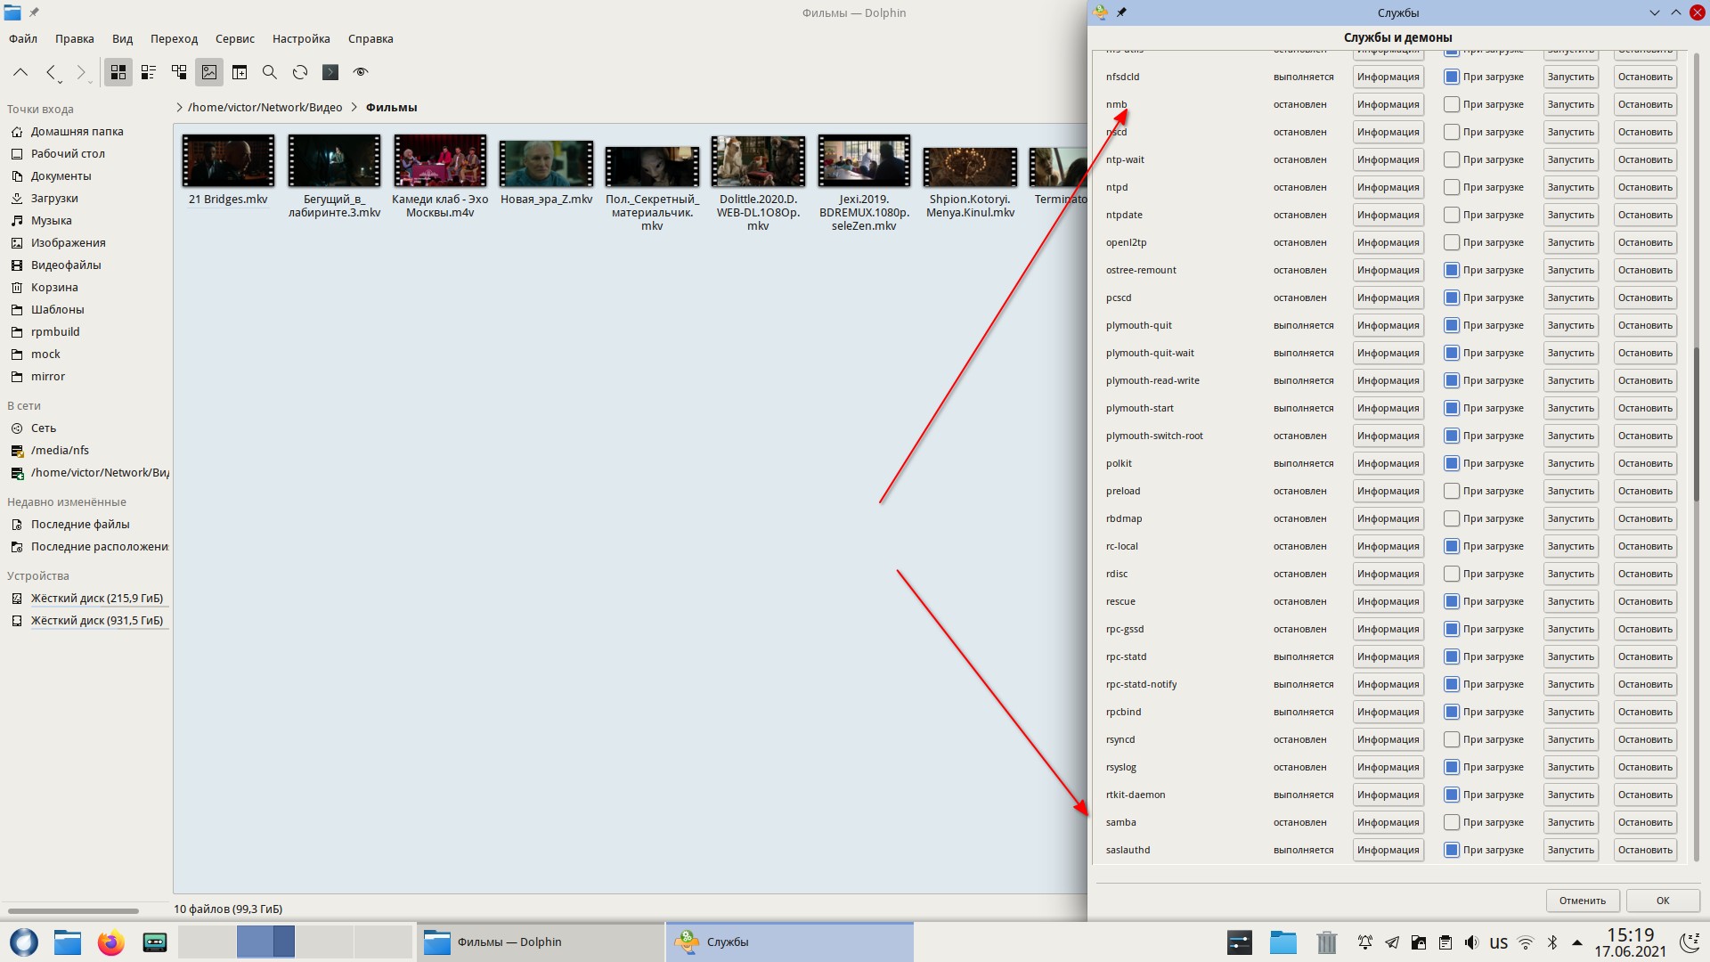Open the terminal panel icon
The height and width of the screenshot is (962, 1710).
[330, 72]
